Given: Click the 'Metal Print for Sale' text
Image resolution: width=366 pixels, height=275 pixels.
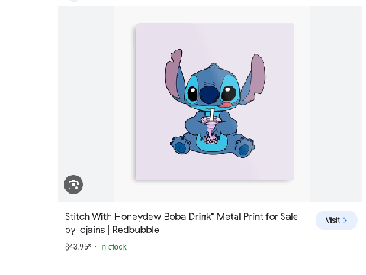Looking at the screenshot, I should [257, 217].
